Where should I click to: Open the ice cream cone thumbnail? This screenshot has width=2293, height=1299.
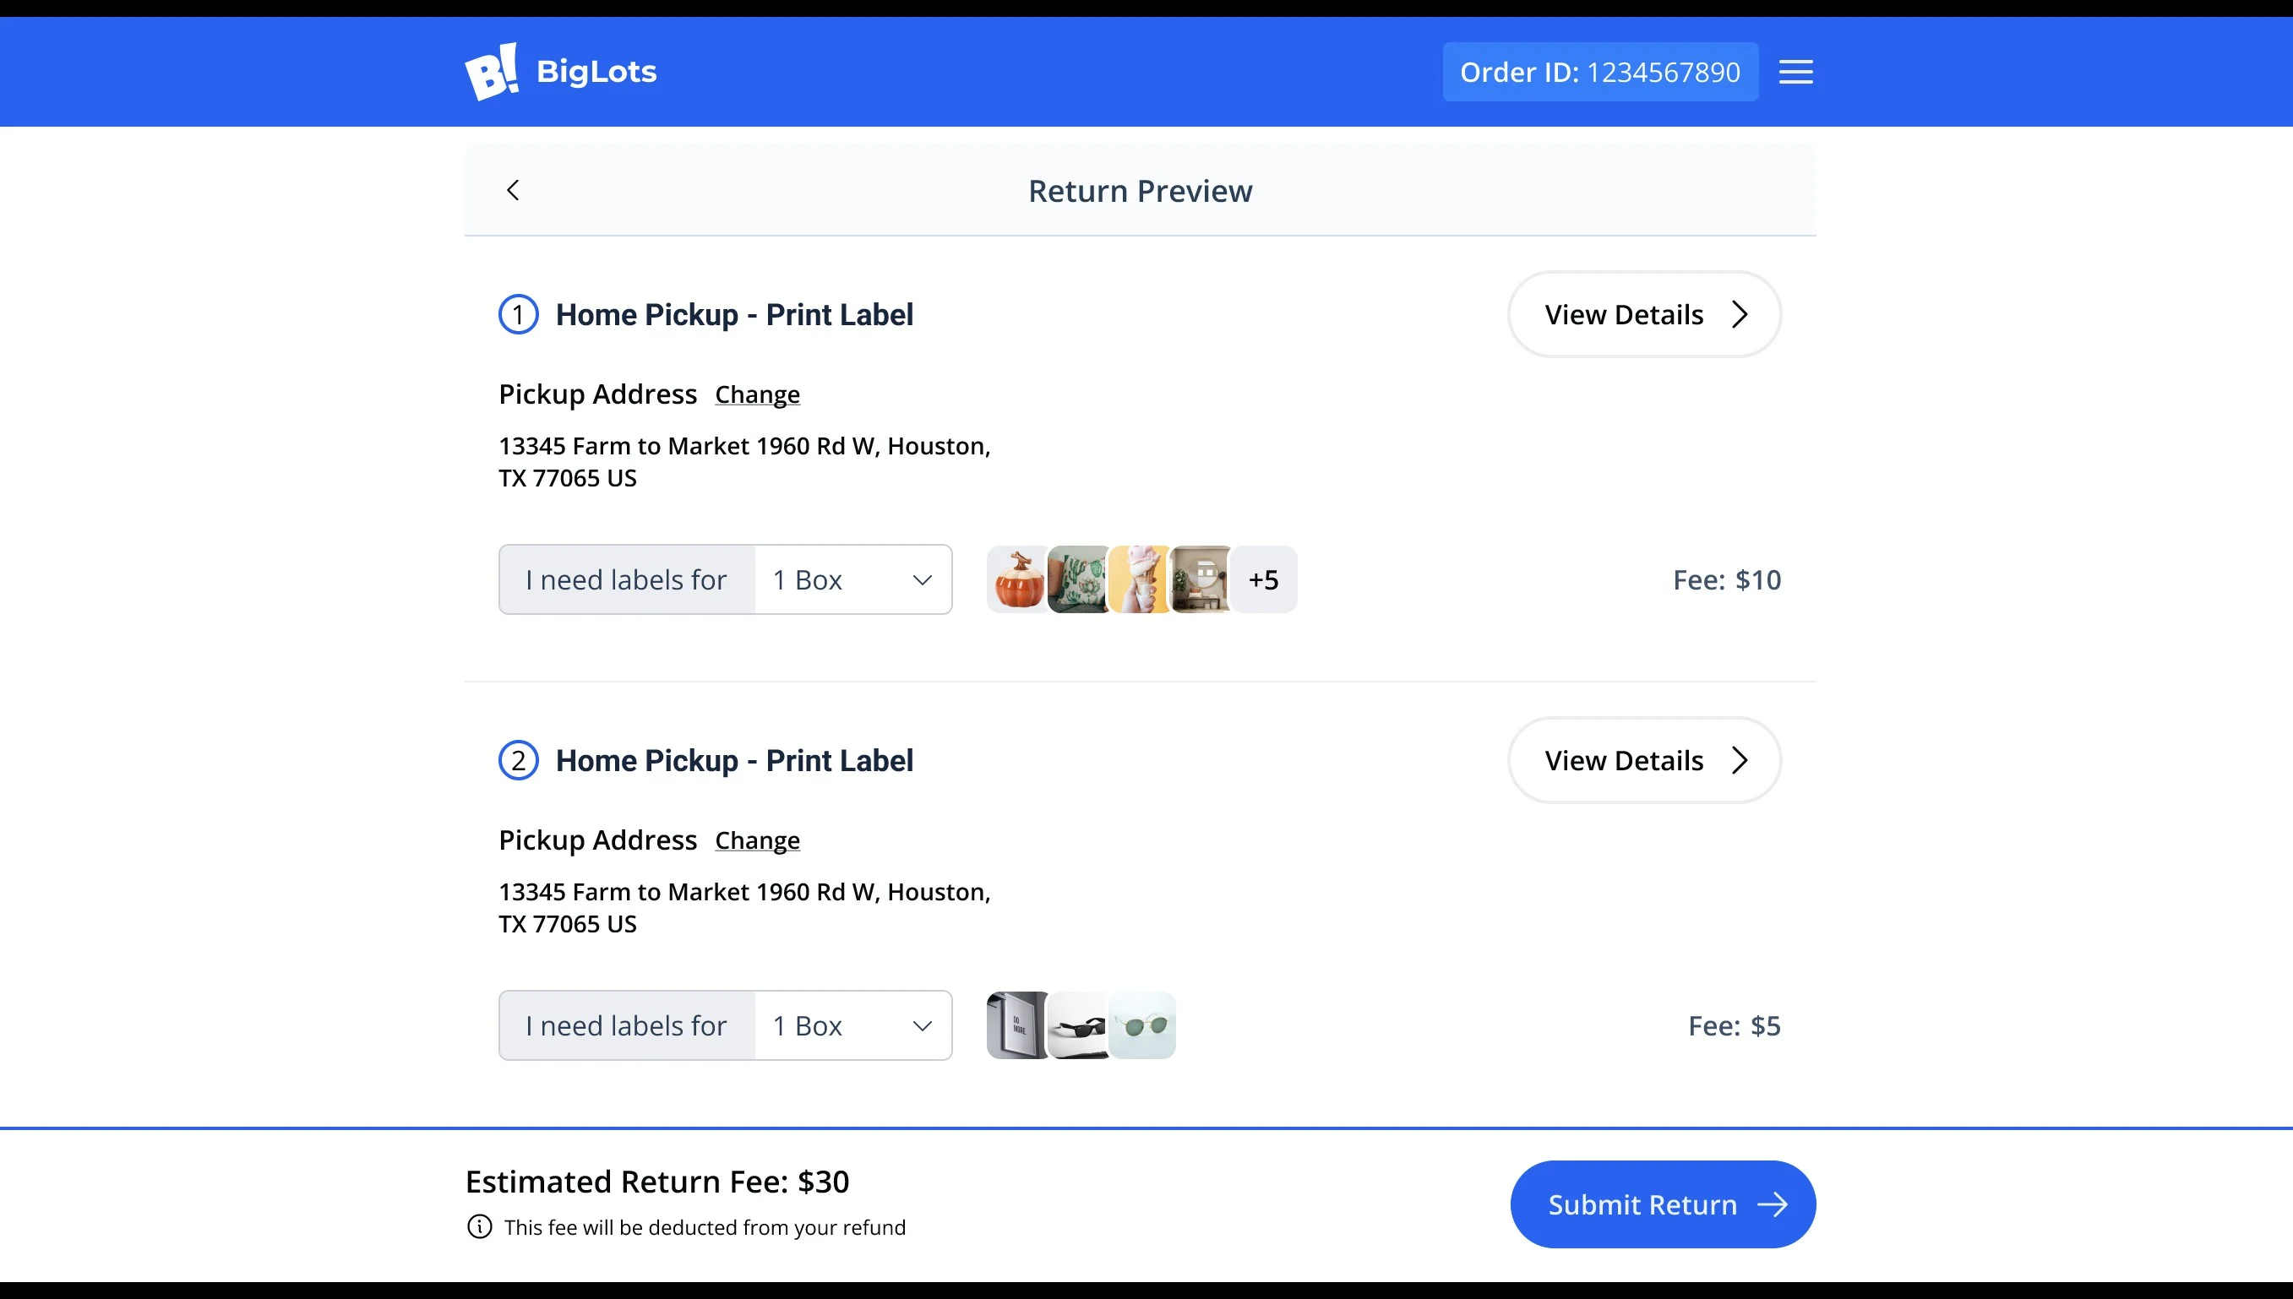(1140, 579)
